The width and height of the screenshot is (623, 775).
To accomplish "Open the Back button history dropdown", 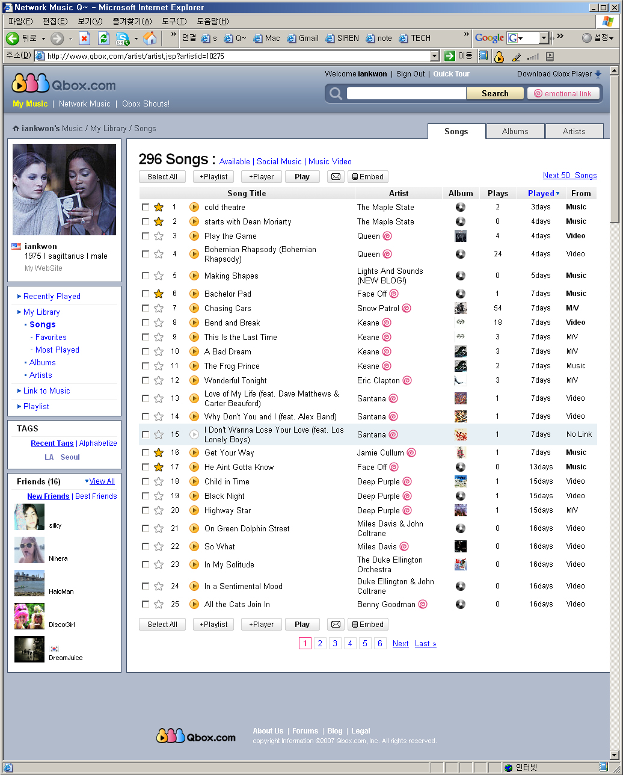I will click(x=43, y=39).
